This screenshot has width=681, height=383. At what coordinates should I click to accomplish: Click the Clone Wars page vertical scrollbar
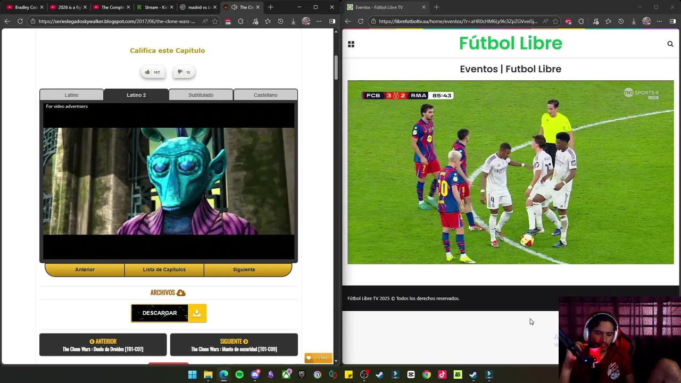(336, 66)
